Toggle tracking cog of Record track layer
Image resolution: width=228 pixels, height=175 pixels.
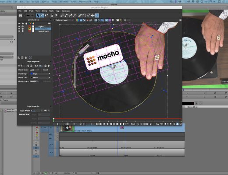pyautogui.click(x=23, y=31)
